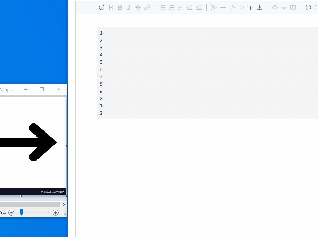This screenshot has width=318, height=237.
Task: Add a new line before the content
Action: click(250, 7)
